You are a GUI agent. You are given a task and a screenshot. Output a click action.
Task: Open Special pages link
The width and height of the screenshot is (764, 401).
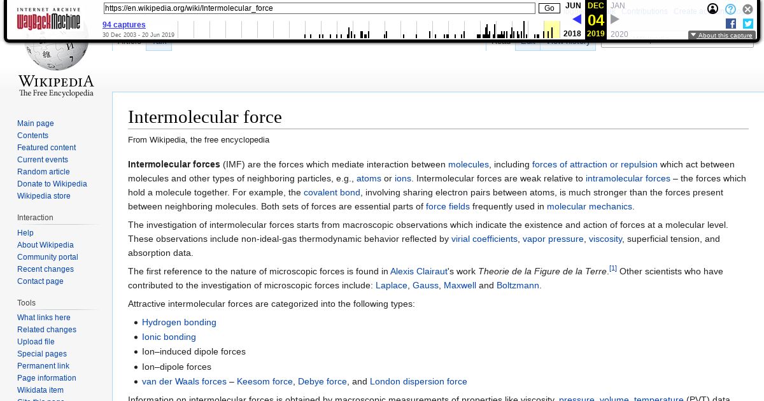pyautogui.click(x=42, y=354)
